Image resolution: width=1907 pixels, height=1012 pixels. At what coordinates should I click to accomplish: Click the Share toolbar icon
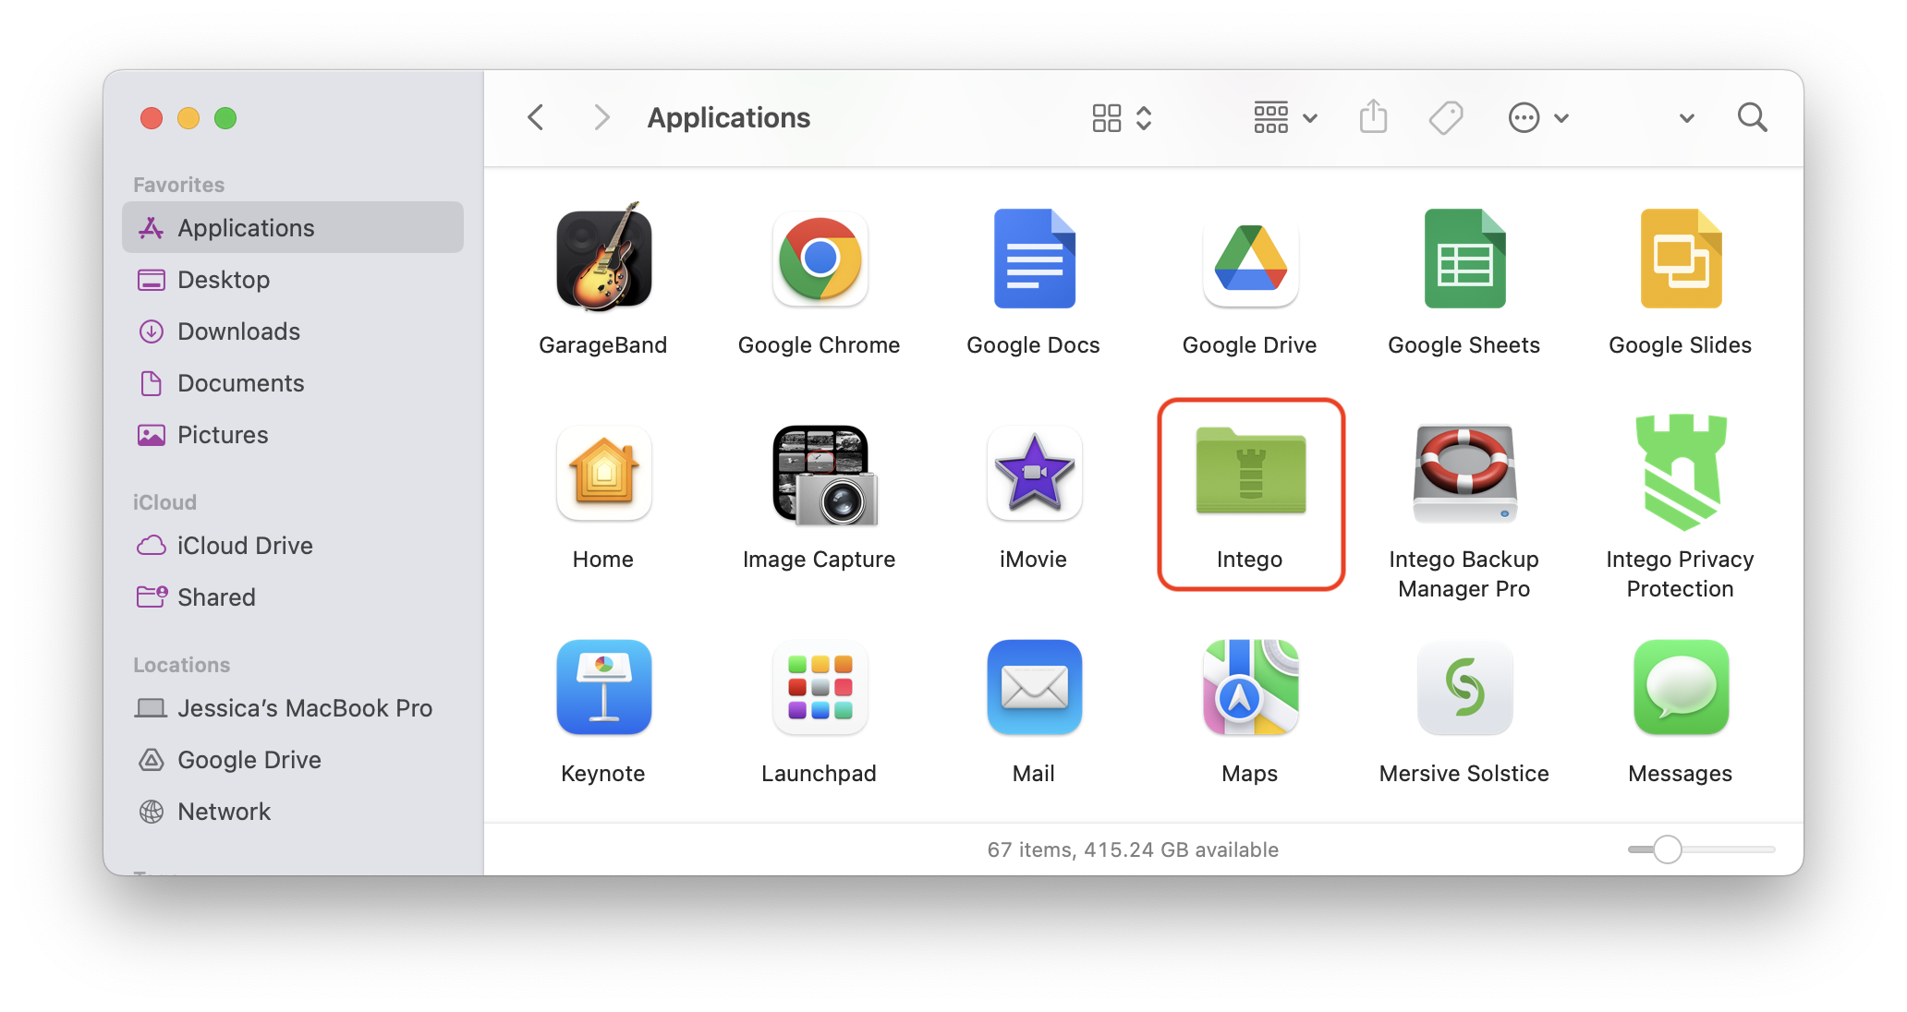pos(1374,117)
